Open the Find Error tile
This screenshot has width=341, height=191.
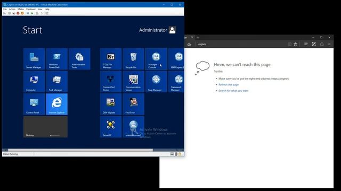click(133, 104)
